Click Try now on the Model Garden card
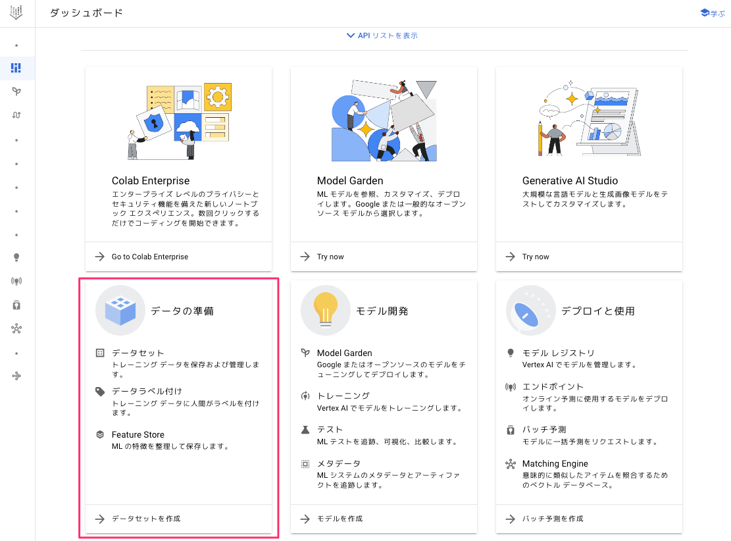 coord(330,257)
